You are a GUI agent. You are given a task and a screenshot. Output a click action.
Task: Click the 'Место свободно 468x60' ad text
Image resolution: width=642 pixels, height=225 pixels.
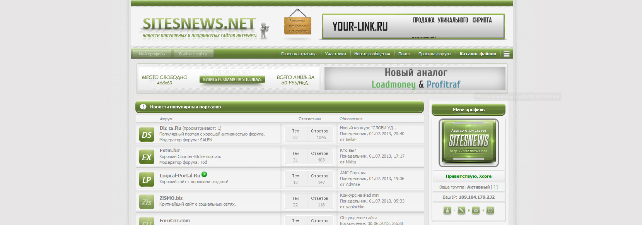pos(164,80)
